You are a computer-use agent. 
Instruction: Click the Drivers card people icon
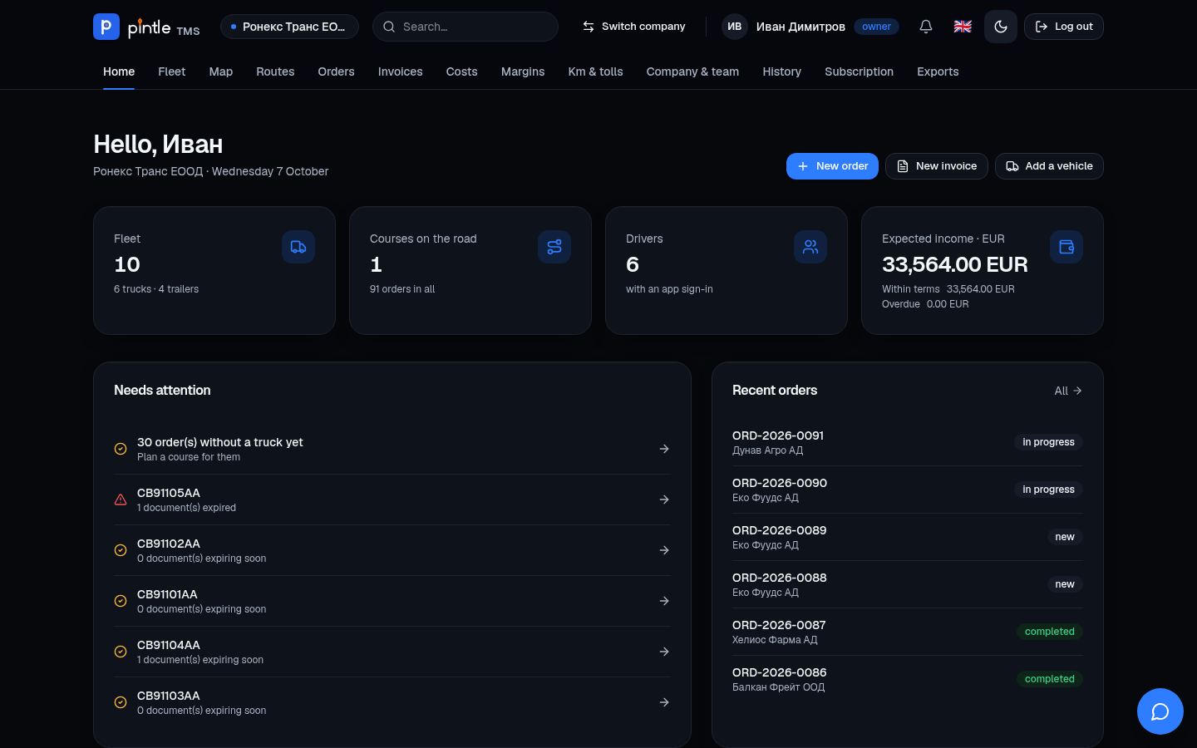click(810, 247)
